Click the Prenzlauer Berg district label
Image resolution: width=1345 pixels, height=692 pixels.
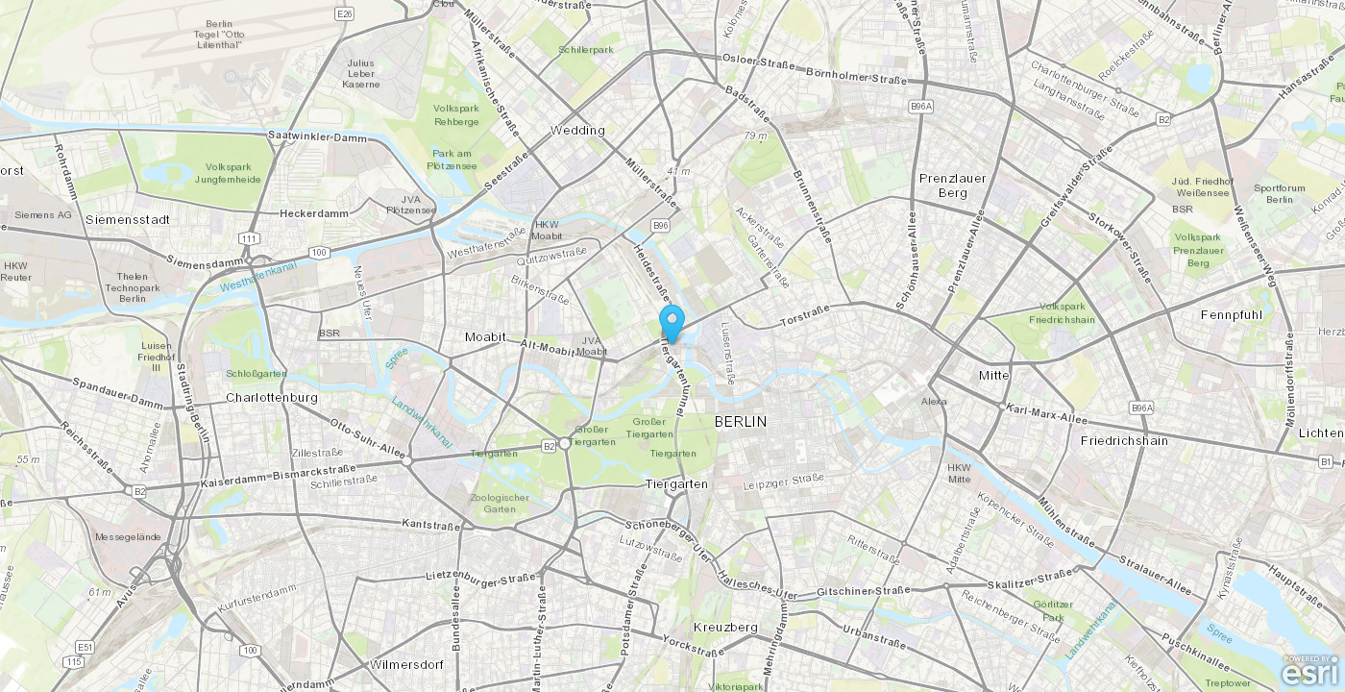point(952,185)
